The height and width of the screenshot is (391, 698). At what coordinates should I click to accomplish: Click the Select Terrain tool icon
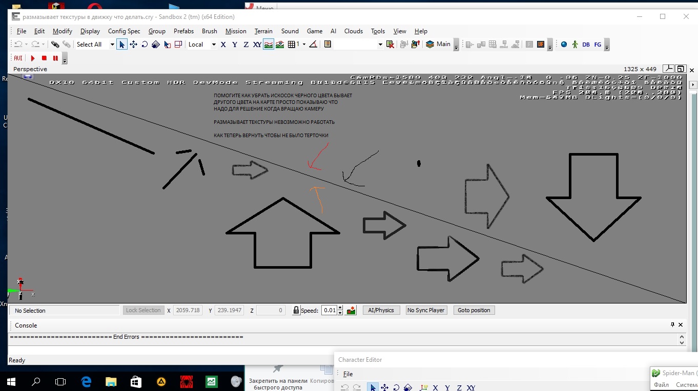pos(167,45)
